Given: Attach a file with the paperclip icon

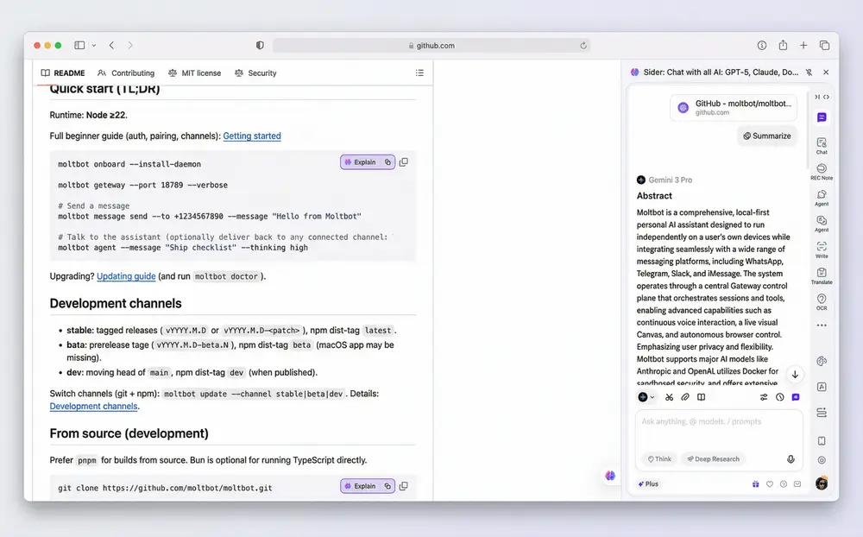Looking at the screenshot, I should (685, 397).
